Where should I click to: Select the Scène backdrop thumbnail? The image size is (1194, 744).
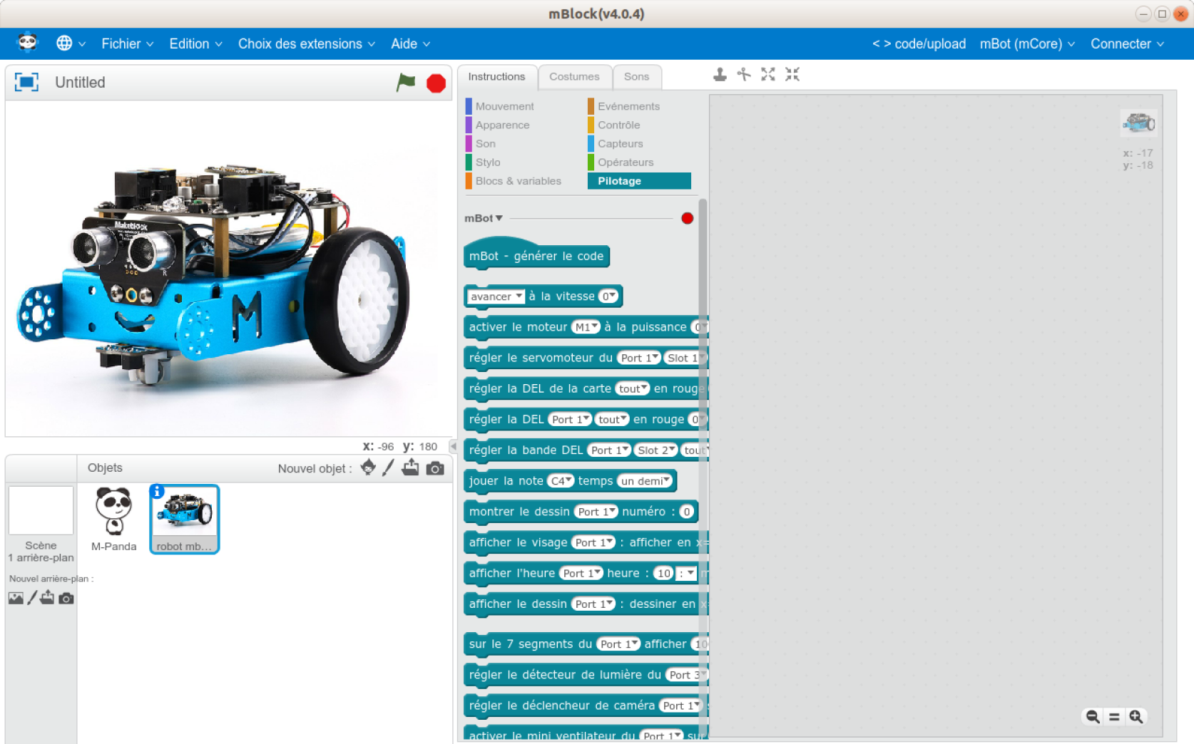tap(41, 510)
